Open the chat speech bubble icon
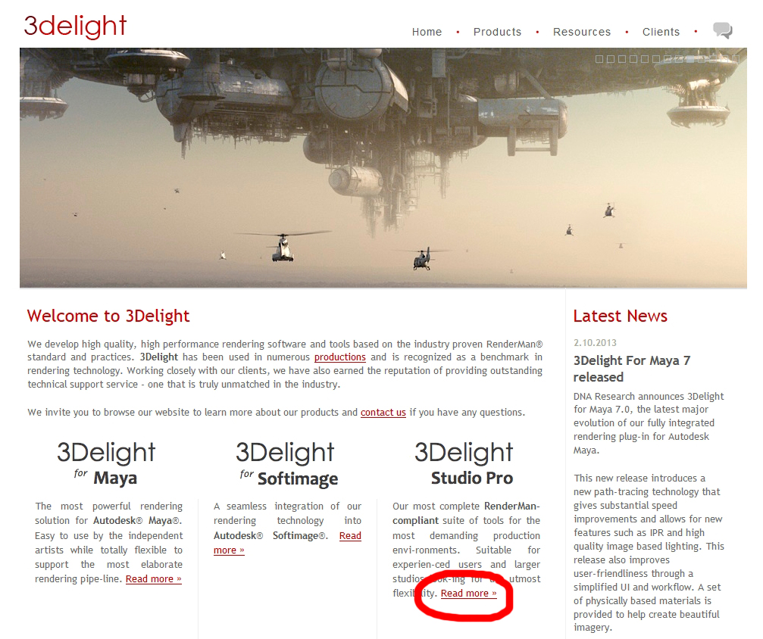This screenshot has width=763, height=639. [723, 30]
